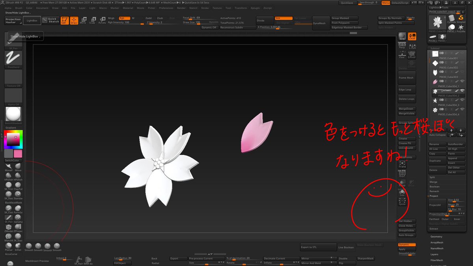Select the Move transform icon

tap(83, 20)
